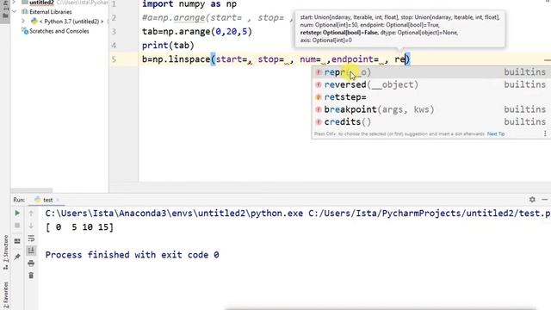The width and height of the screenshot is (551, 310).
Task: Open completion popup options (three dots)
Action: click(x=545, y=133)
